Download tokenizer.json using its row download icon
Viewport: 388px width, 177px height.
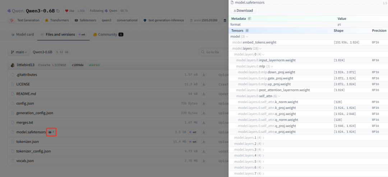tap(204, 142)
